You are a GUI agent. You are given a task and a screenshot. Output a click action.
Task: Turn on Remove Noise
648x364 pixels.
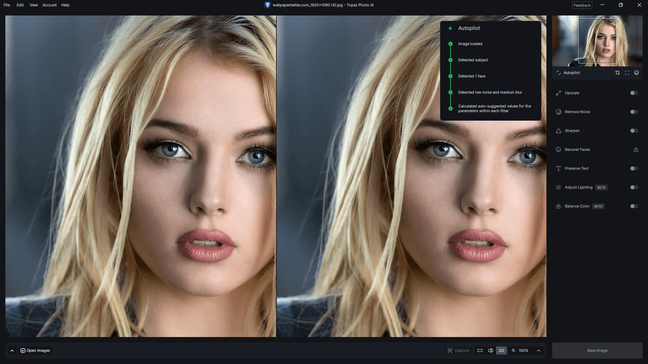[634, 112]
